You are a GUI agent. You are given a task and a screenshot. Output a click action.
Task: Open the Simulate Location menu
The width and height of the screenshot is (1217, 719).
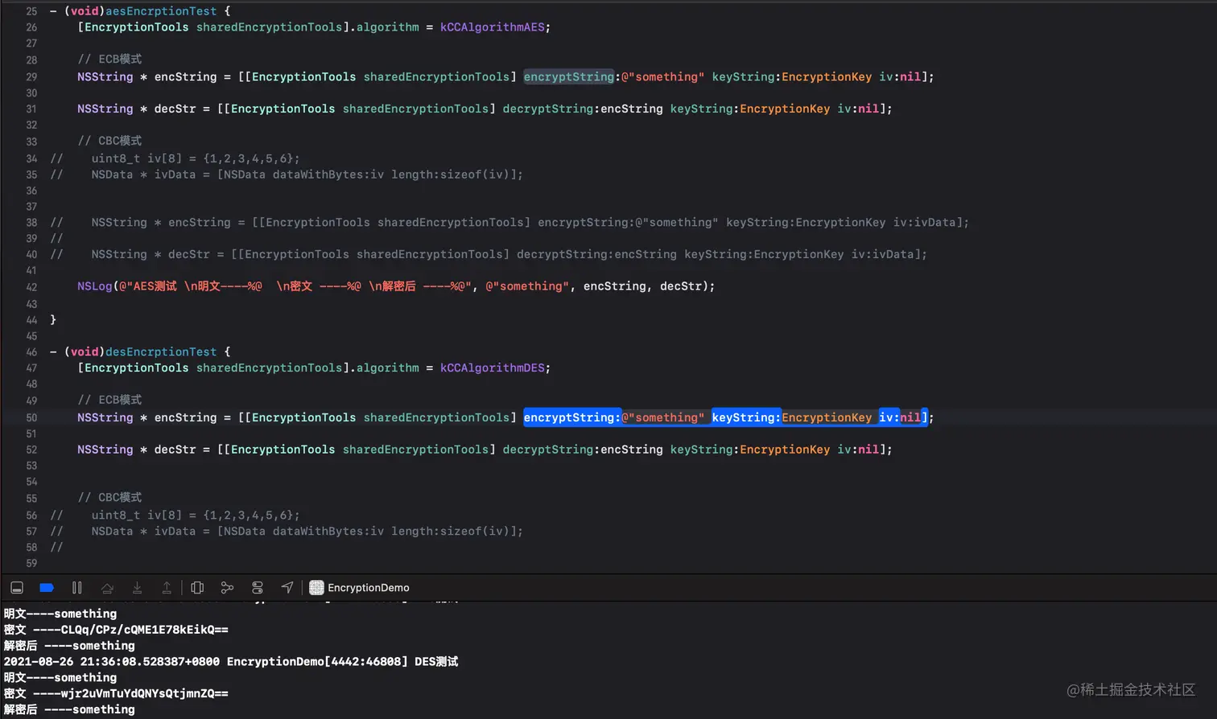pos(287,588)
